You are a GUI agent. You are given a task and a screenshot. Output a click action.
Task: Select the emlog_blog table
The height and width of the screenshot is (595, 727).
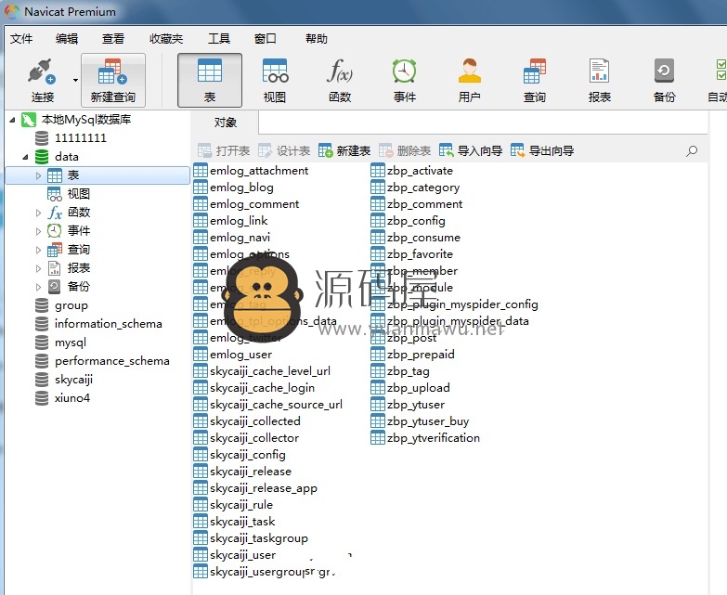pos(234,188)
